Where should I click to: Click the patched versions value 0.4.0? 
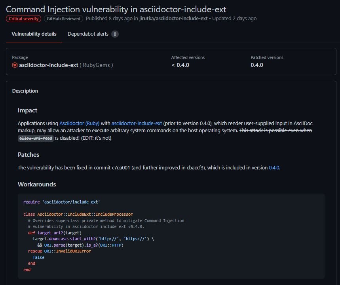tap(257, 65)
